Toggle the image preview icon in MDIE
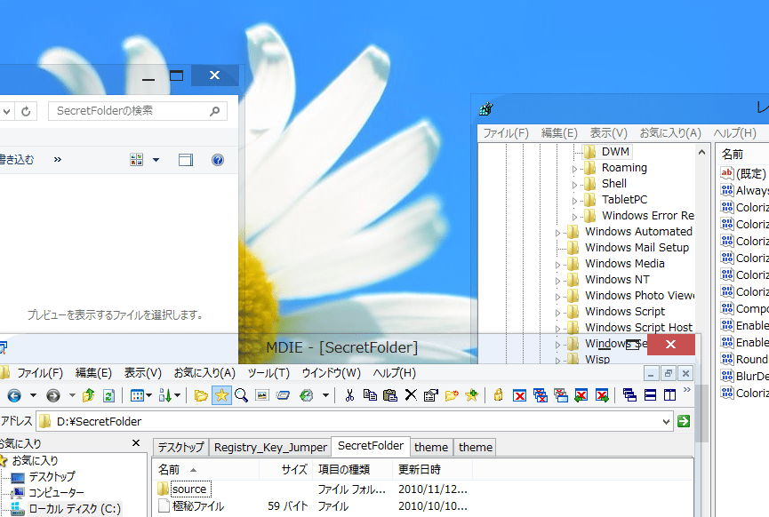 pos(262,395)
